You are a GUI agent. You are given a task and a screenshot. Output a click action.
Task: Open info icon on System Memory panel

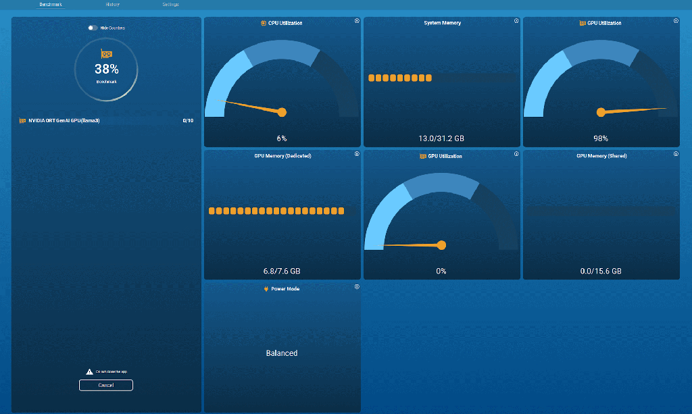tap(516, 21)
